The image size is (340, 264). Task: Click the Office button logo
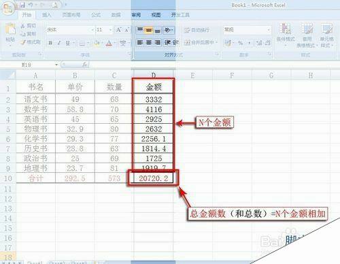tap(9, 8)
